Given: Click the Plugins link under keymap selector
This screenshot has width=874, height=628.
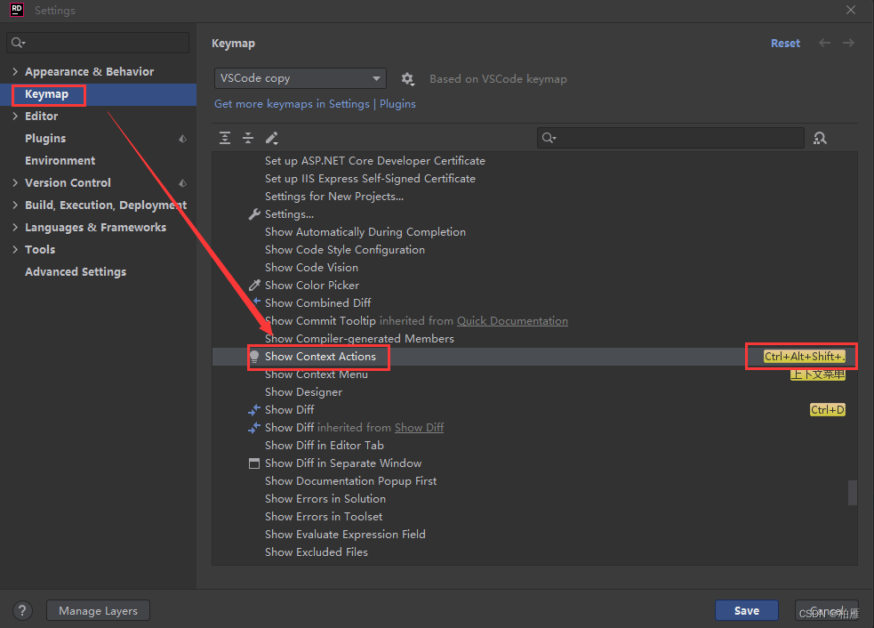Looking at the screenshot, I should coord(397,104).
